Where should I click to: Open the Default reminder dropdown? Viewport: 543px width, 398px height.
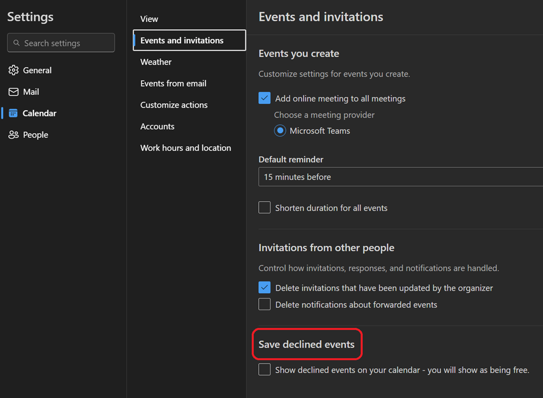click(400, 177)
